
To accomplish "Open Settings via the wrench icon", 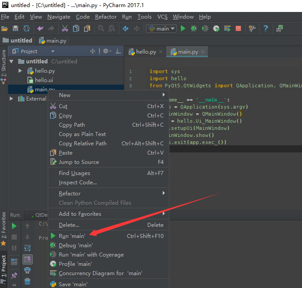I will [252, 29].
